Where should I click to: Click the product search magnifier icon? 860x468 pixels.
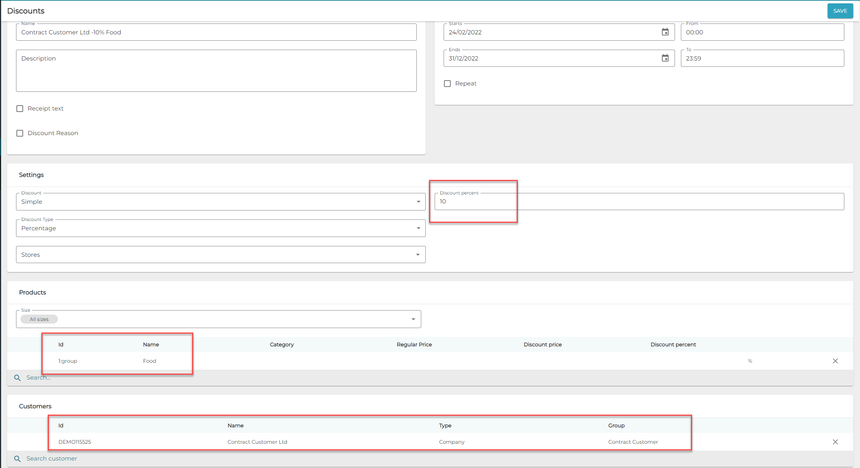tap(17, 378)
